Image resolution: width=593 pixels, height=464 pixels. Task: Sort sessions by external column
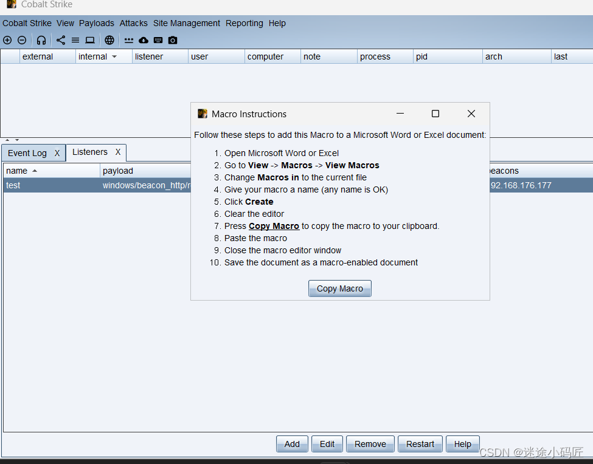point(47,56)
